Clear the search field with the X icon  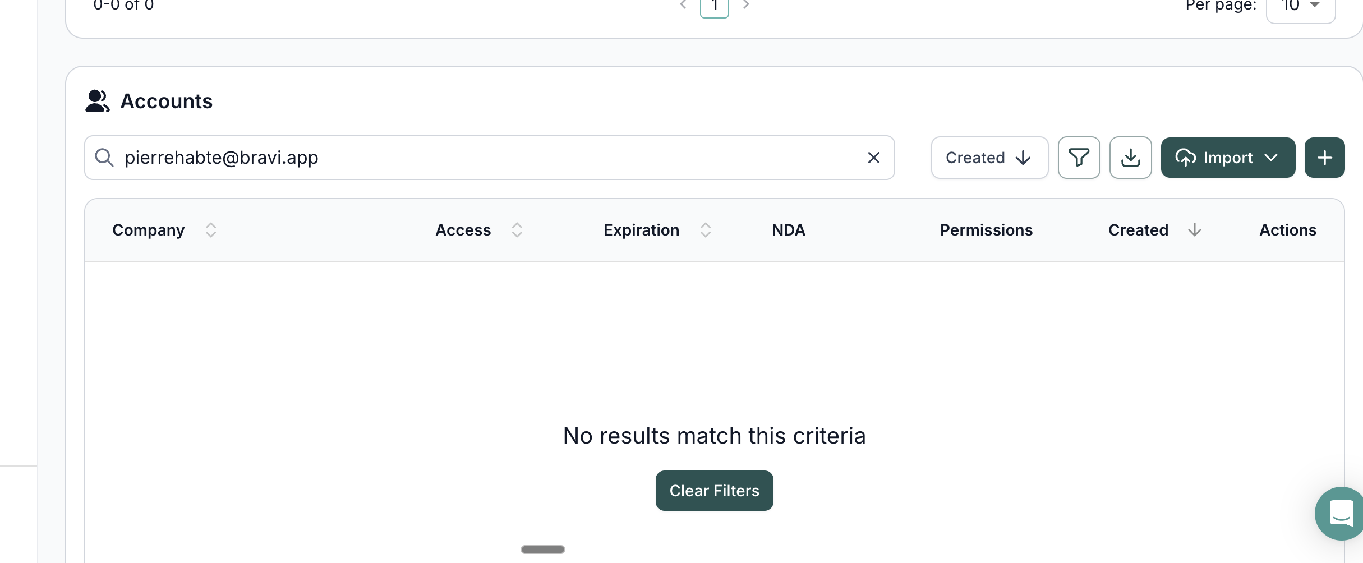point(873,158)
